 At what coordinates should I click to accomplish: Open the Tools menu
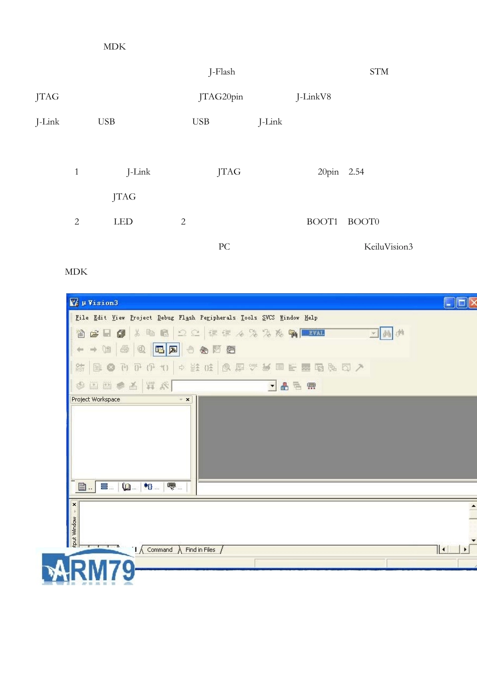pyautogui.click(x=249, y=318)
